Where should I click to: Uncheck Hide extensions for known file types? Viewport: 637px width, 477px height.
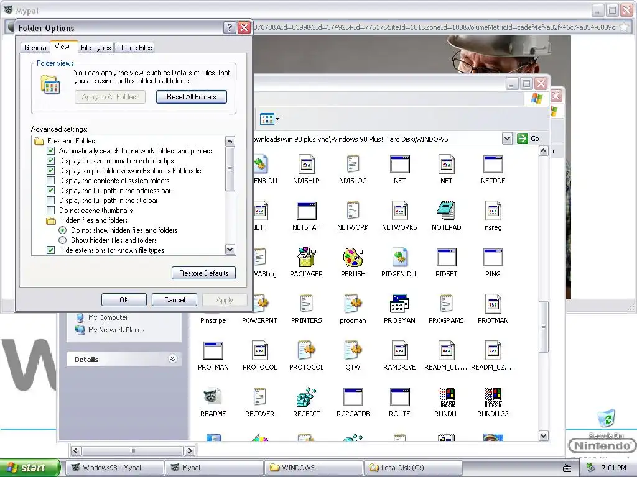click(x=51, y=250)
